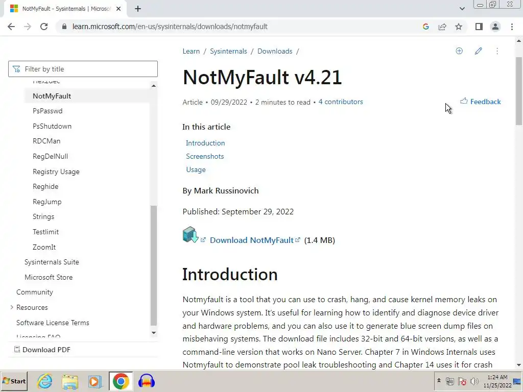Viewport: 523px width, 392px height.
Task: Open ZoomIt in the sidebar
Action: 44,248
